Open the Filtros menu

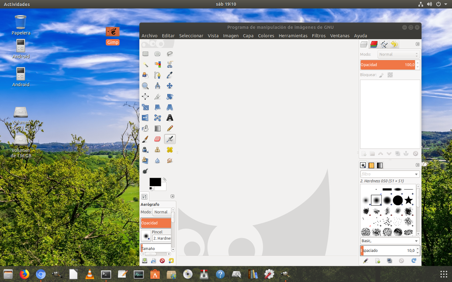319,35
